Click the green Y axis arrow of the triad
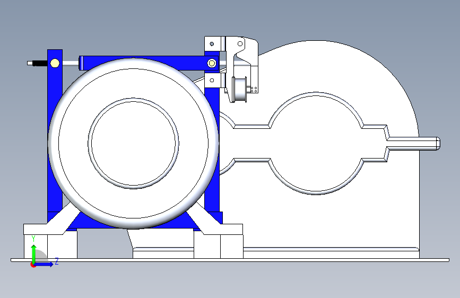The height and width of the screenshot is (298, 460). point(33,253)
